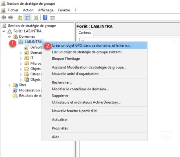This screenshot has width=180, height=157.
Task: Click the Forward arrow toolbar icon
Action: pyautogui.click(x=11, y=18)
